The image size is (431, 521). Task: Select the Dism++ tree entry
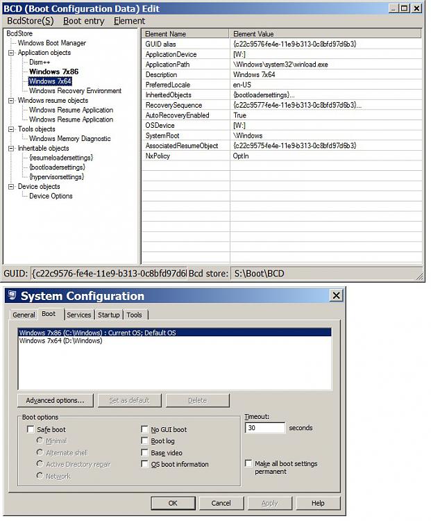[x=40, y=62]
